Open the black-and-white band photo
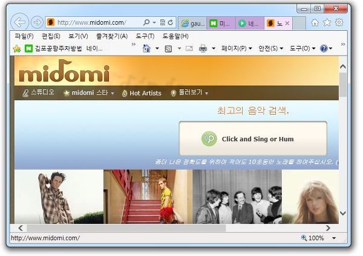The image size is (363, 256). [x=237, y=197]
